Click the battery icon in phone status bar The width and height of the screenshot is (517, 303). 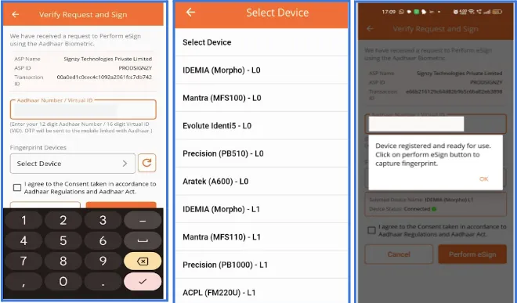pyautogui.click(x=497, y=12)
